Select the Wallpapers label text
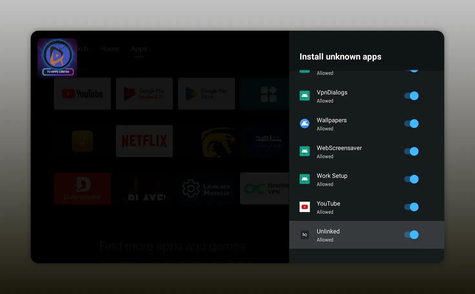Viewport: 475px width, 294px height. point(332,120)
